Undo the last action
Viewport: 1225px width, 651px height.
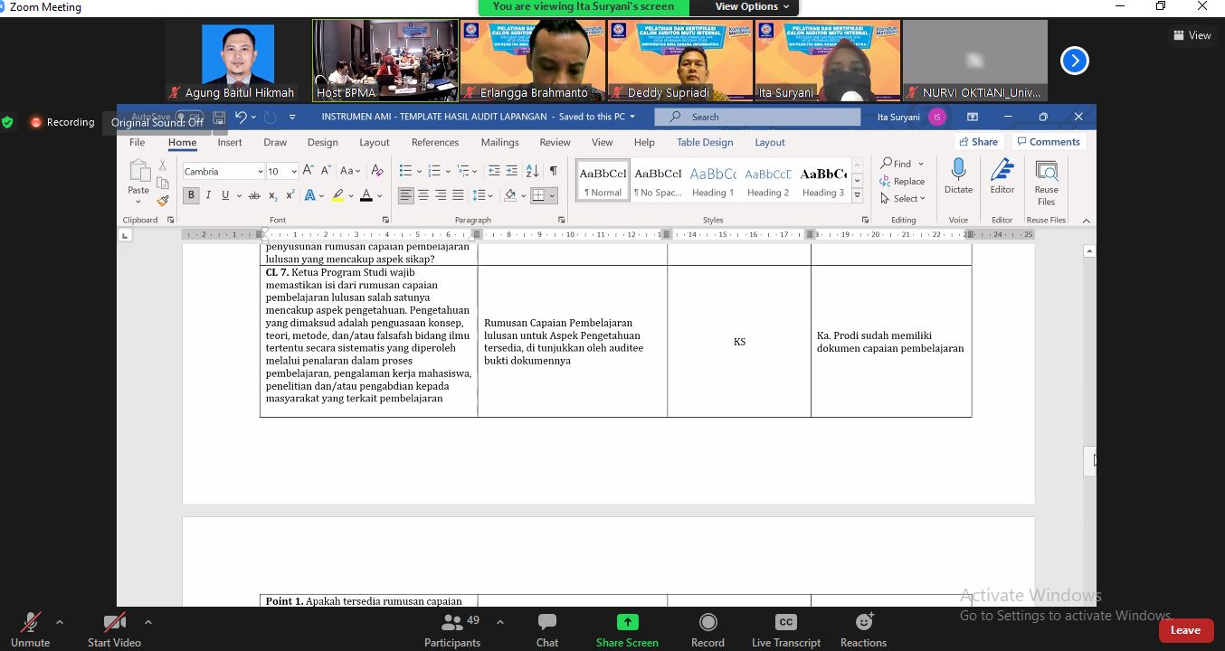tap(241, 118)
